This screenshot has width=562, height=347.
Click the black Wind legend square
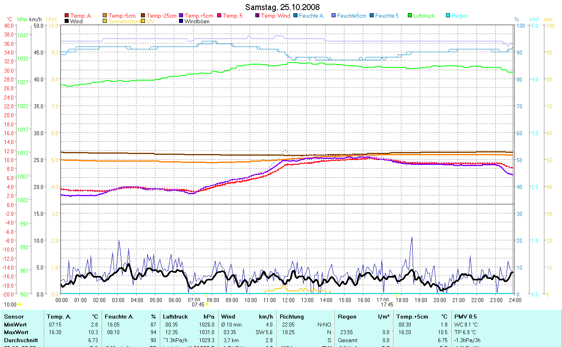click(x=67, y=21)
